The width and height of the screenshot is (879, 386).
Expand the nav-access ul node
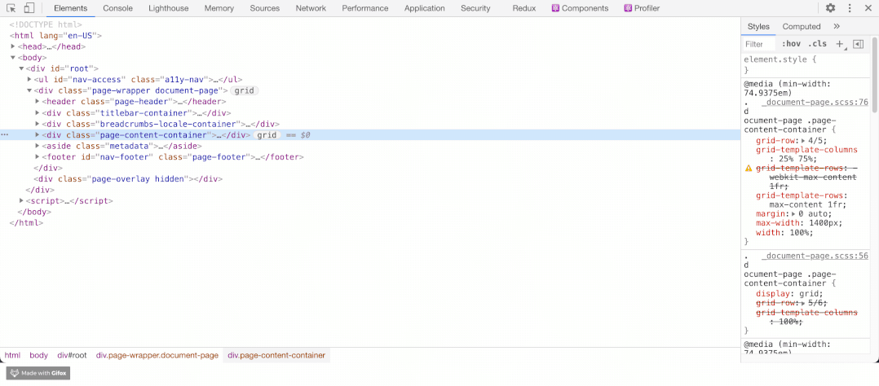(x=29, y=80)
